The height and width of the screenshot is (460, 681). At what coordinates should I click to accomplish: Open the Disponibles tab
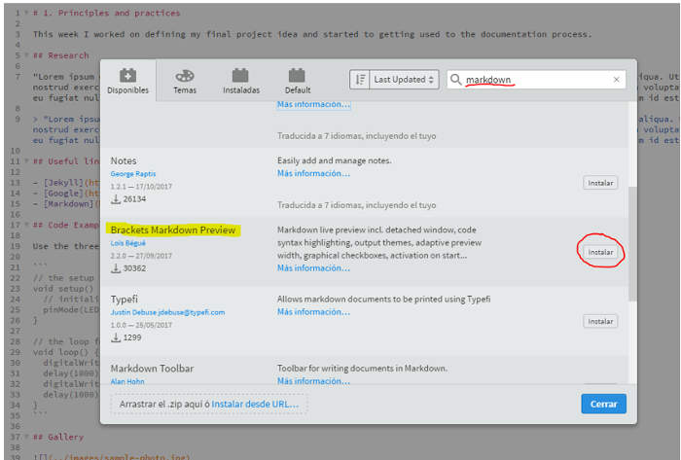click(x=127, y=81)
